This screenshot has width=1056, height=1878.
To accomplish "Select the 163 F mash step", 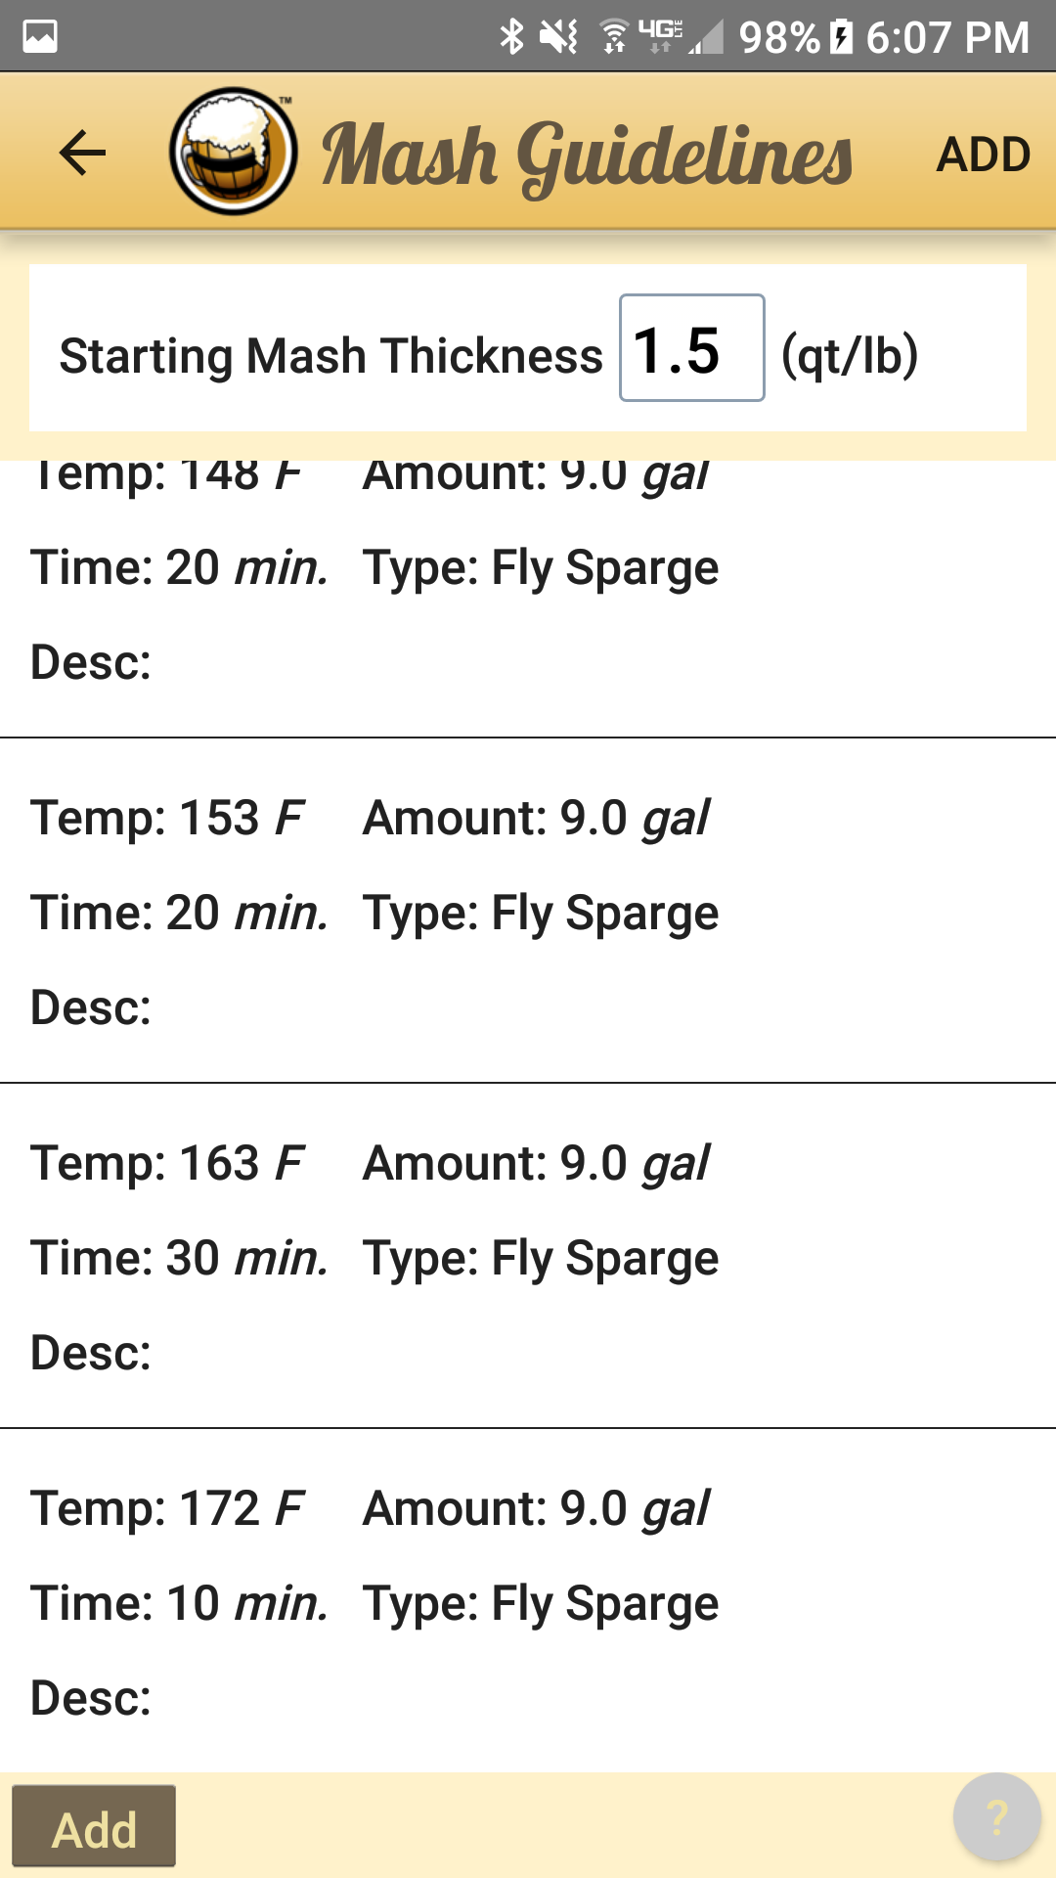I will (x=528, y=1256).
